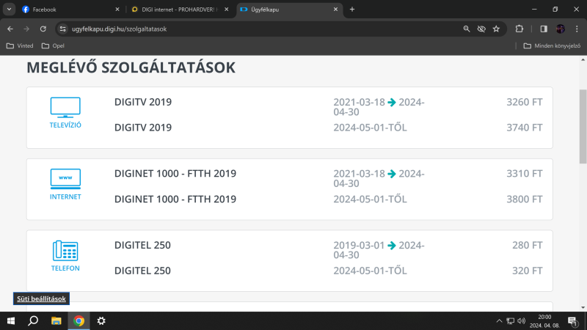Open a new browser tab
587x330 pixels.
(352, 10)
